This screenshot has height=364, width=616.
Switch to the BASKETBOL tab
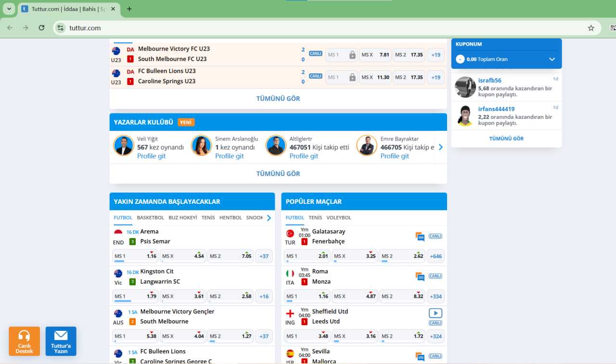(x=150, y=218)
